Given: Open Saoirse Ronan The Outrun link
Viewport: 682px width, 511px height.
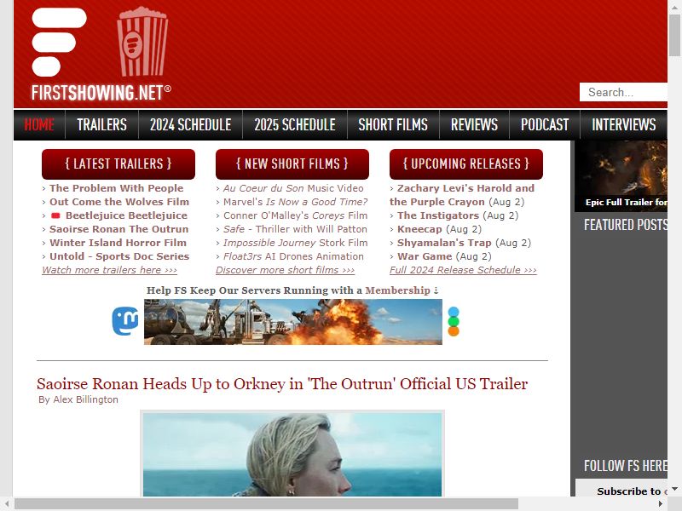Looking at the screenshot, I should [x=119, y=229].
